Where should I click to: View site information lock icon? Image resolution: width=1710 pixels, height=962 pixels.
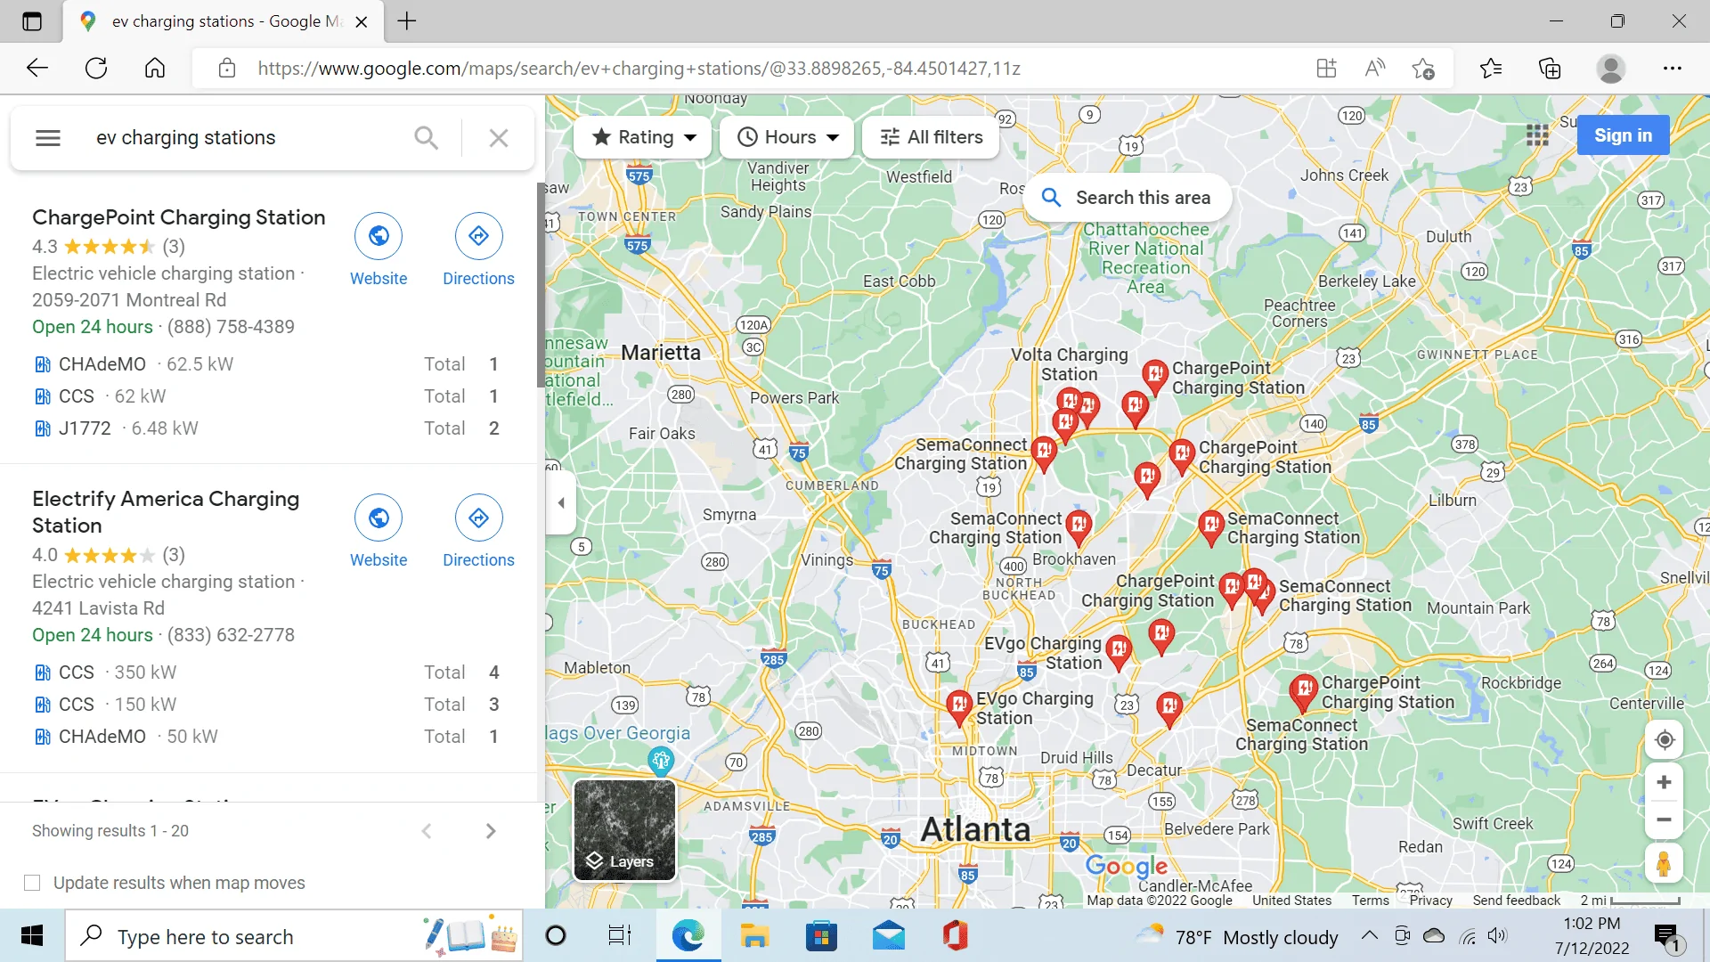tap(226, 69)
